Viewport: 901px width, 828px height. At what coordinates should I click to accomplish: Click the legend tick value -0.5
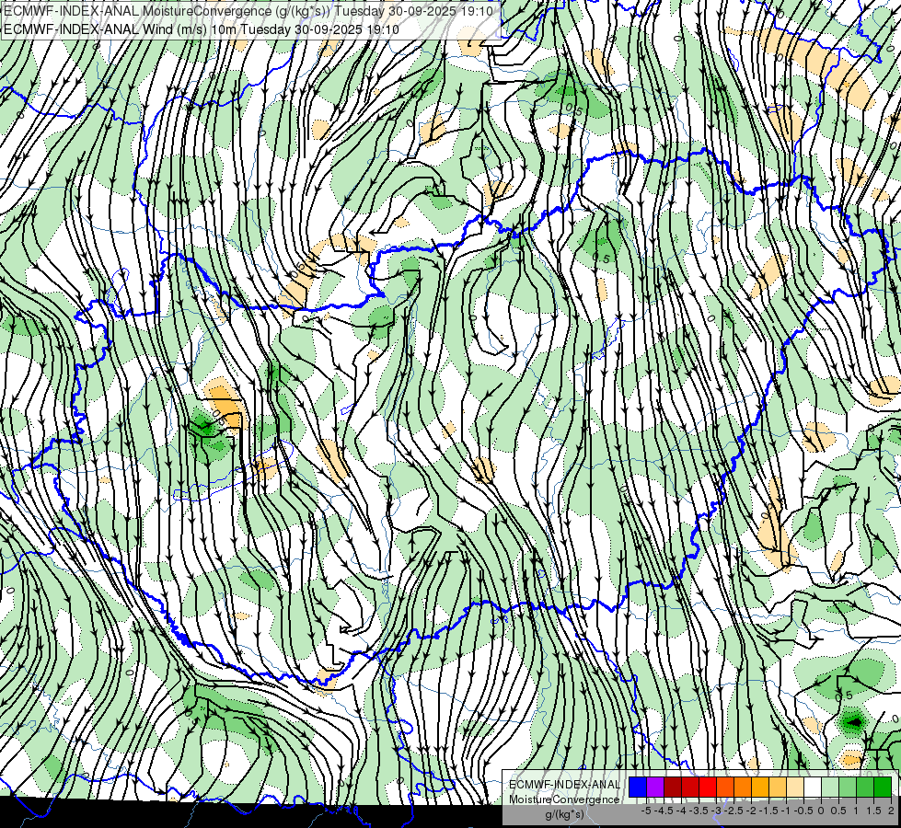[x=803, y=811]
